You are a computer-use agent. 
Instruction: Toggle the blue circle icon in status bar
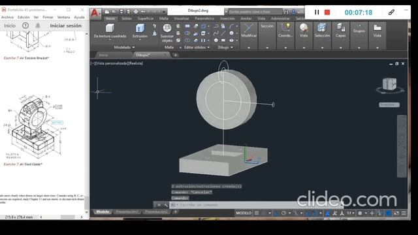(389, 213)
